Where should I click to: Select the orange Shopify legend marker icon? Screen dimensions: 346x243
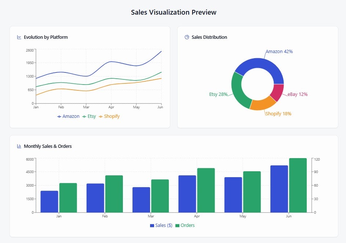101,116
